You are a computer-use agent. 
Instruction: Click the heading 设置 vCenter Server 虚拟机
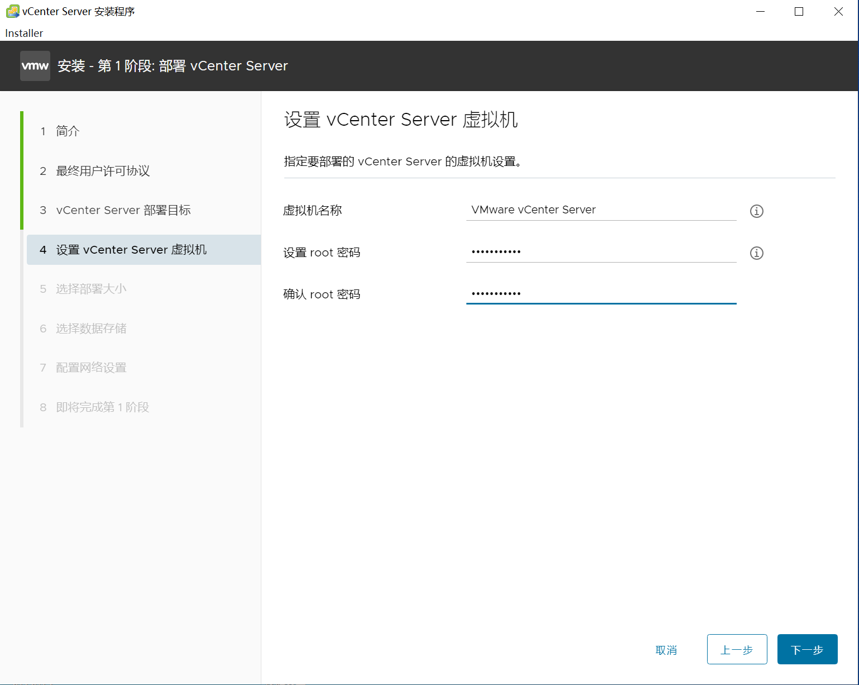pyautogui.click(x=401, y=120)
